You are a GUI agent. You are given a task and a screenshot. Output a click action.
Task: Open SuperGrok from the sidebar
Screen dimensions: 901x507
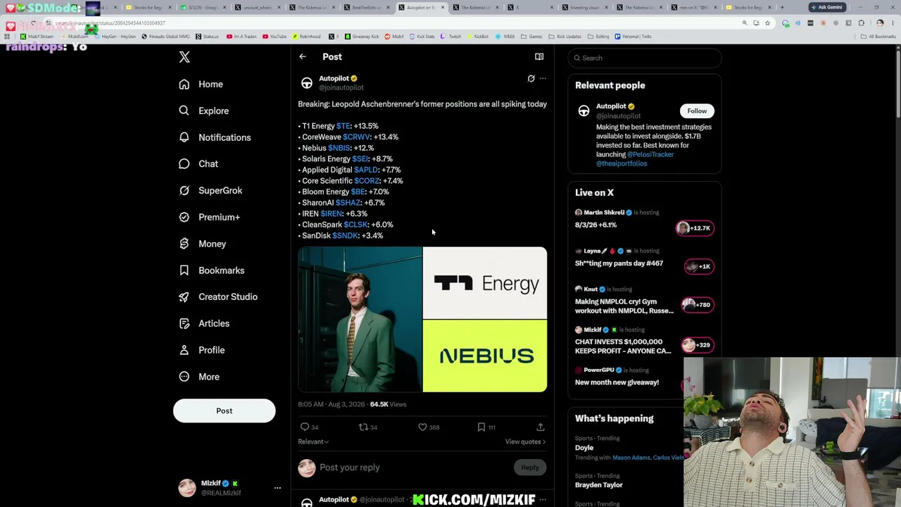[210, 191]
